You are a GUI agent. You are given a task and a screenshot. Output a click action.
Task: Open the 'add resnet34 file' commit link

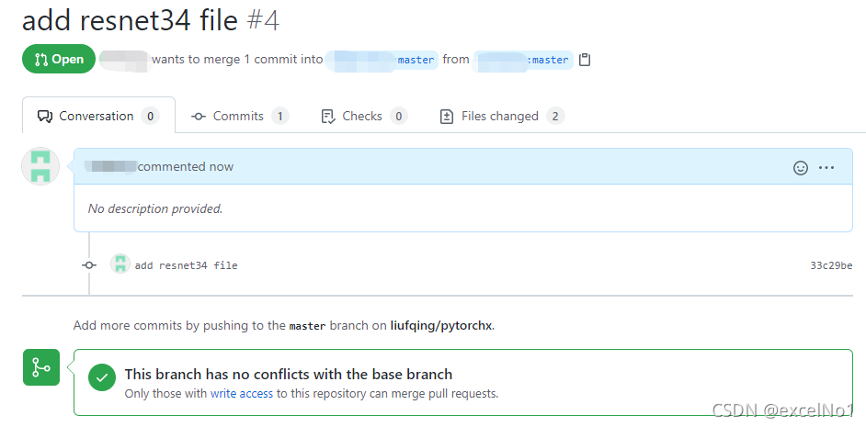coord(186,265)
